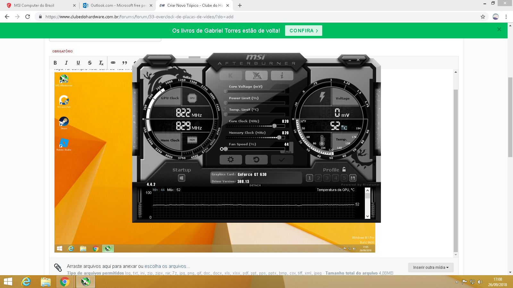Click the thermometer temperature icon
This screenshot has width=513, height=288.
click(323, 140)
